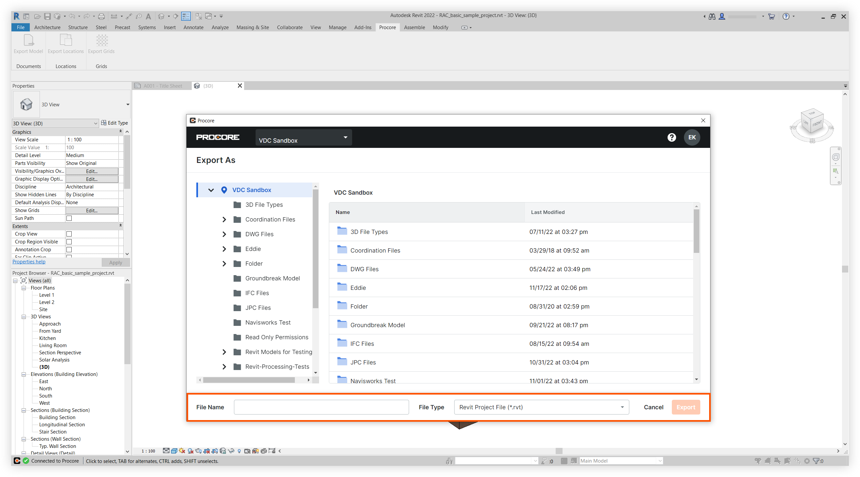This screenshot has width=860, height=477.
Task: Click the selection filter funnel icon in status bar
Action: click(816, 461)
